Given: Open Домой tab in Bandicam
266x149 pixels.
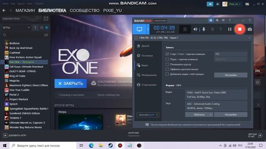Looking at the screenshot, I should [x=143, y=46].
